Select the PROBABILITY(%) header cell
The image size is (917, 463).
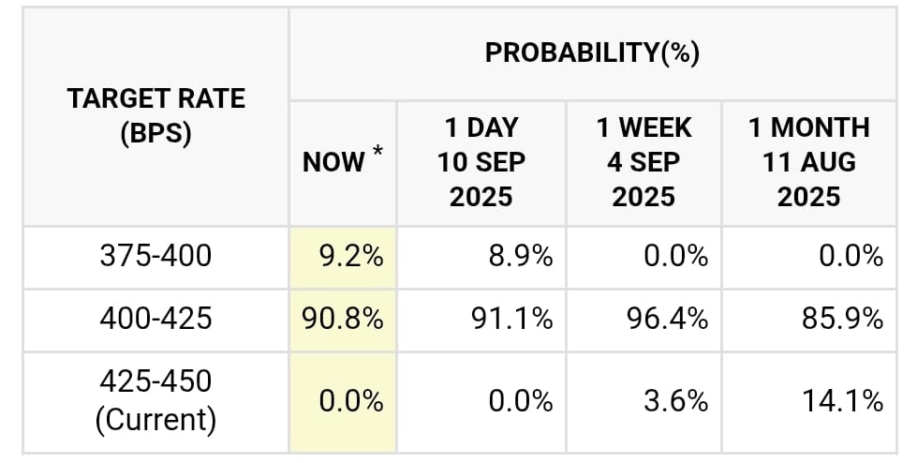click(592, 53)
